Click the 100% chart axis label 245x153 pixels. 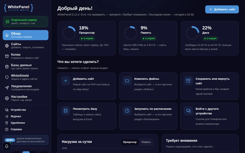coord(64,148)
